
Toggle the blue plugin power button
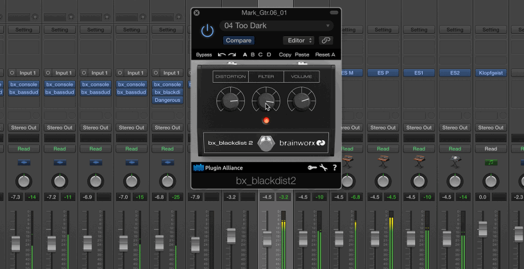(208, 31)
